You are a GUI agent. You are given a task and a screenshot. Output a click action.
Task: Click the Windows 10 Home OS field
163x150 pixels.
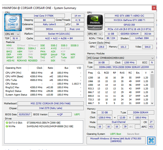point(116,140)
